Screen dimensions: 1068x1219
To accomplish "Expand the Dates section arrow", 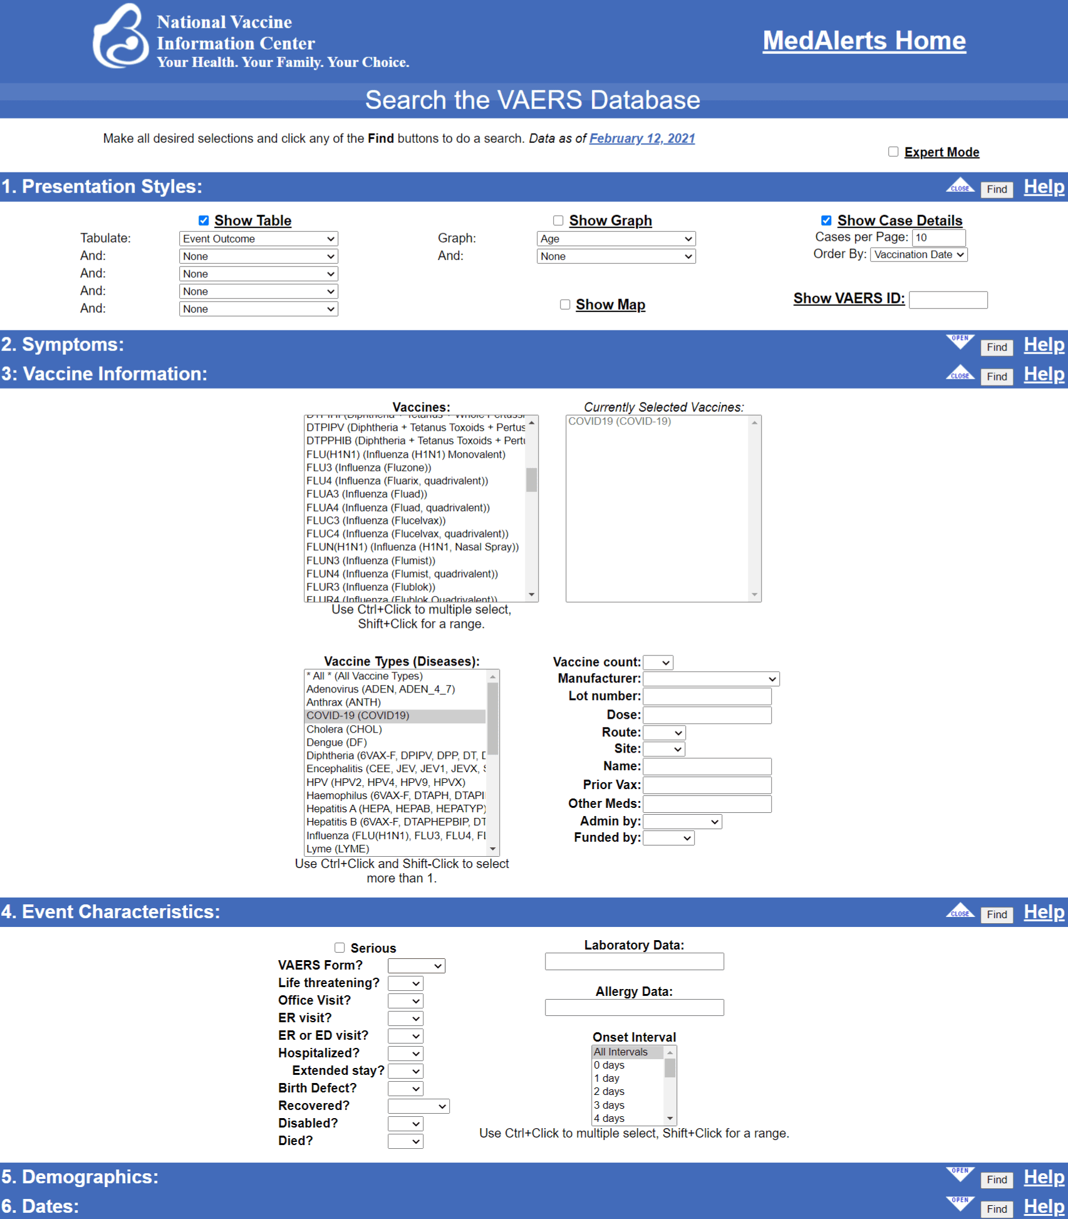I will pyautogui.click(x=959, y=1204).
